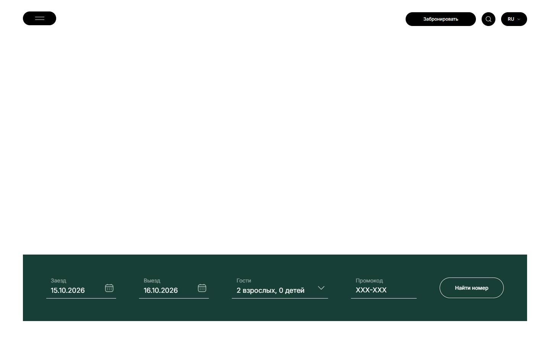Open calendar icon for Выезд date
550x344 pixels.
pos(202,288)
